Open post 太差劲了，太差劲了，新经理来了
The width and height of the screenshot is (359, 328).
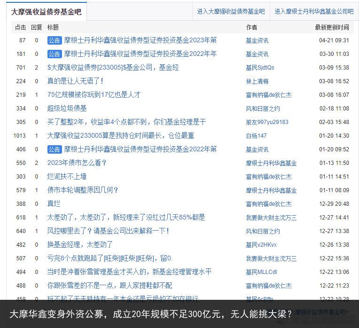click(126, 218)
